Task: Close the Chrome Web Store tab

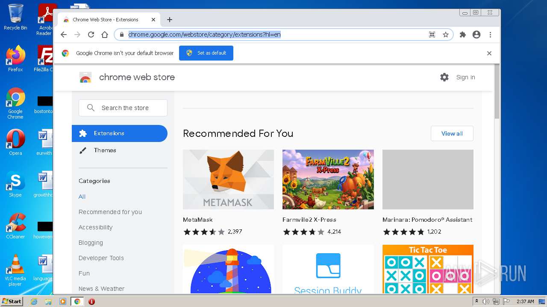Action: coord(153,20)
